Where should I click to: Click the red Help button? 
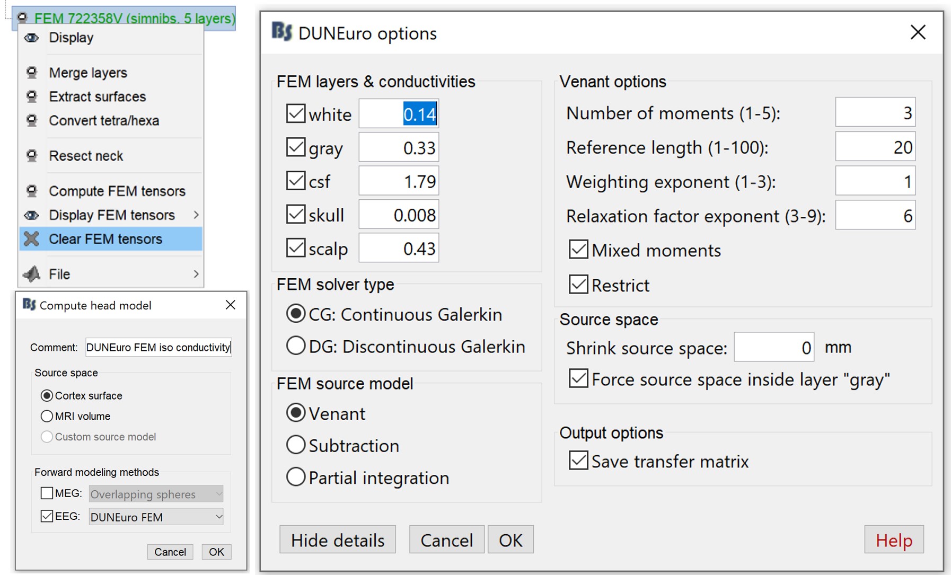tap(894, 540)
